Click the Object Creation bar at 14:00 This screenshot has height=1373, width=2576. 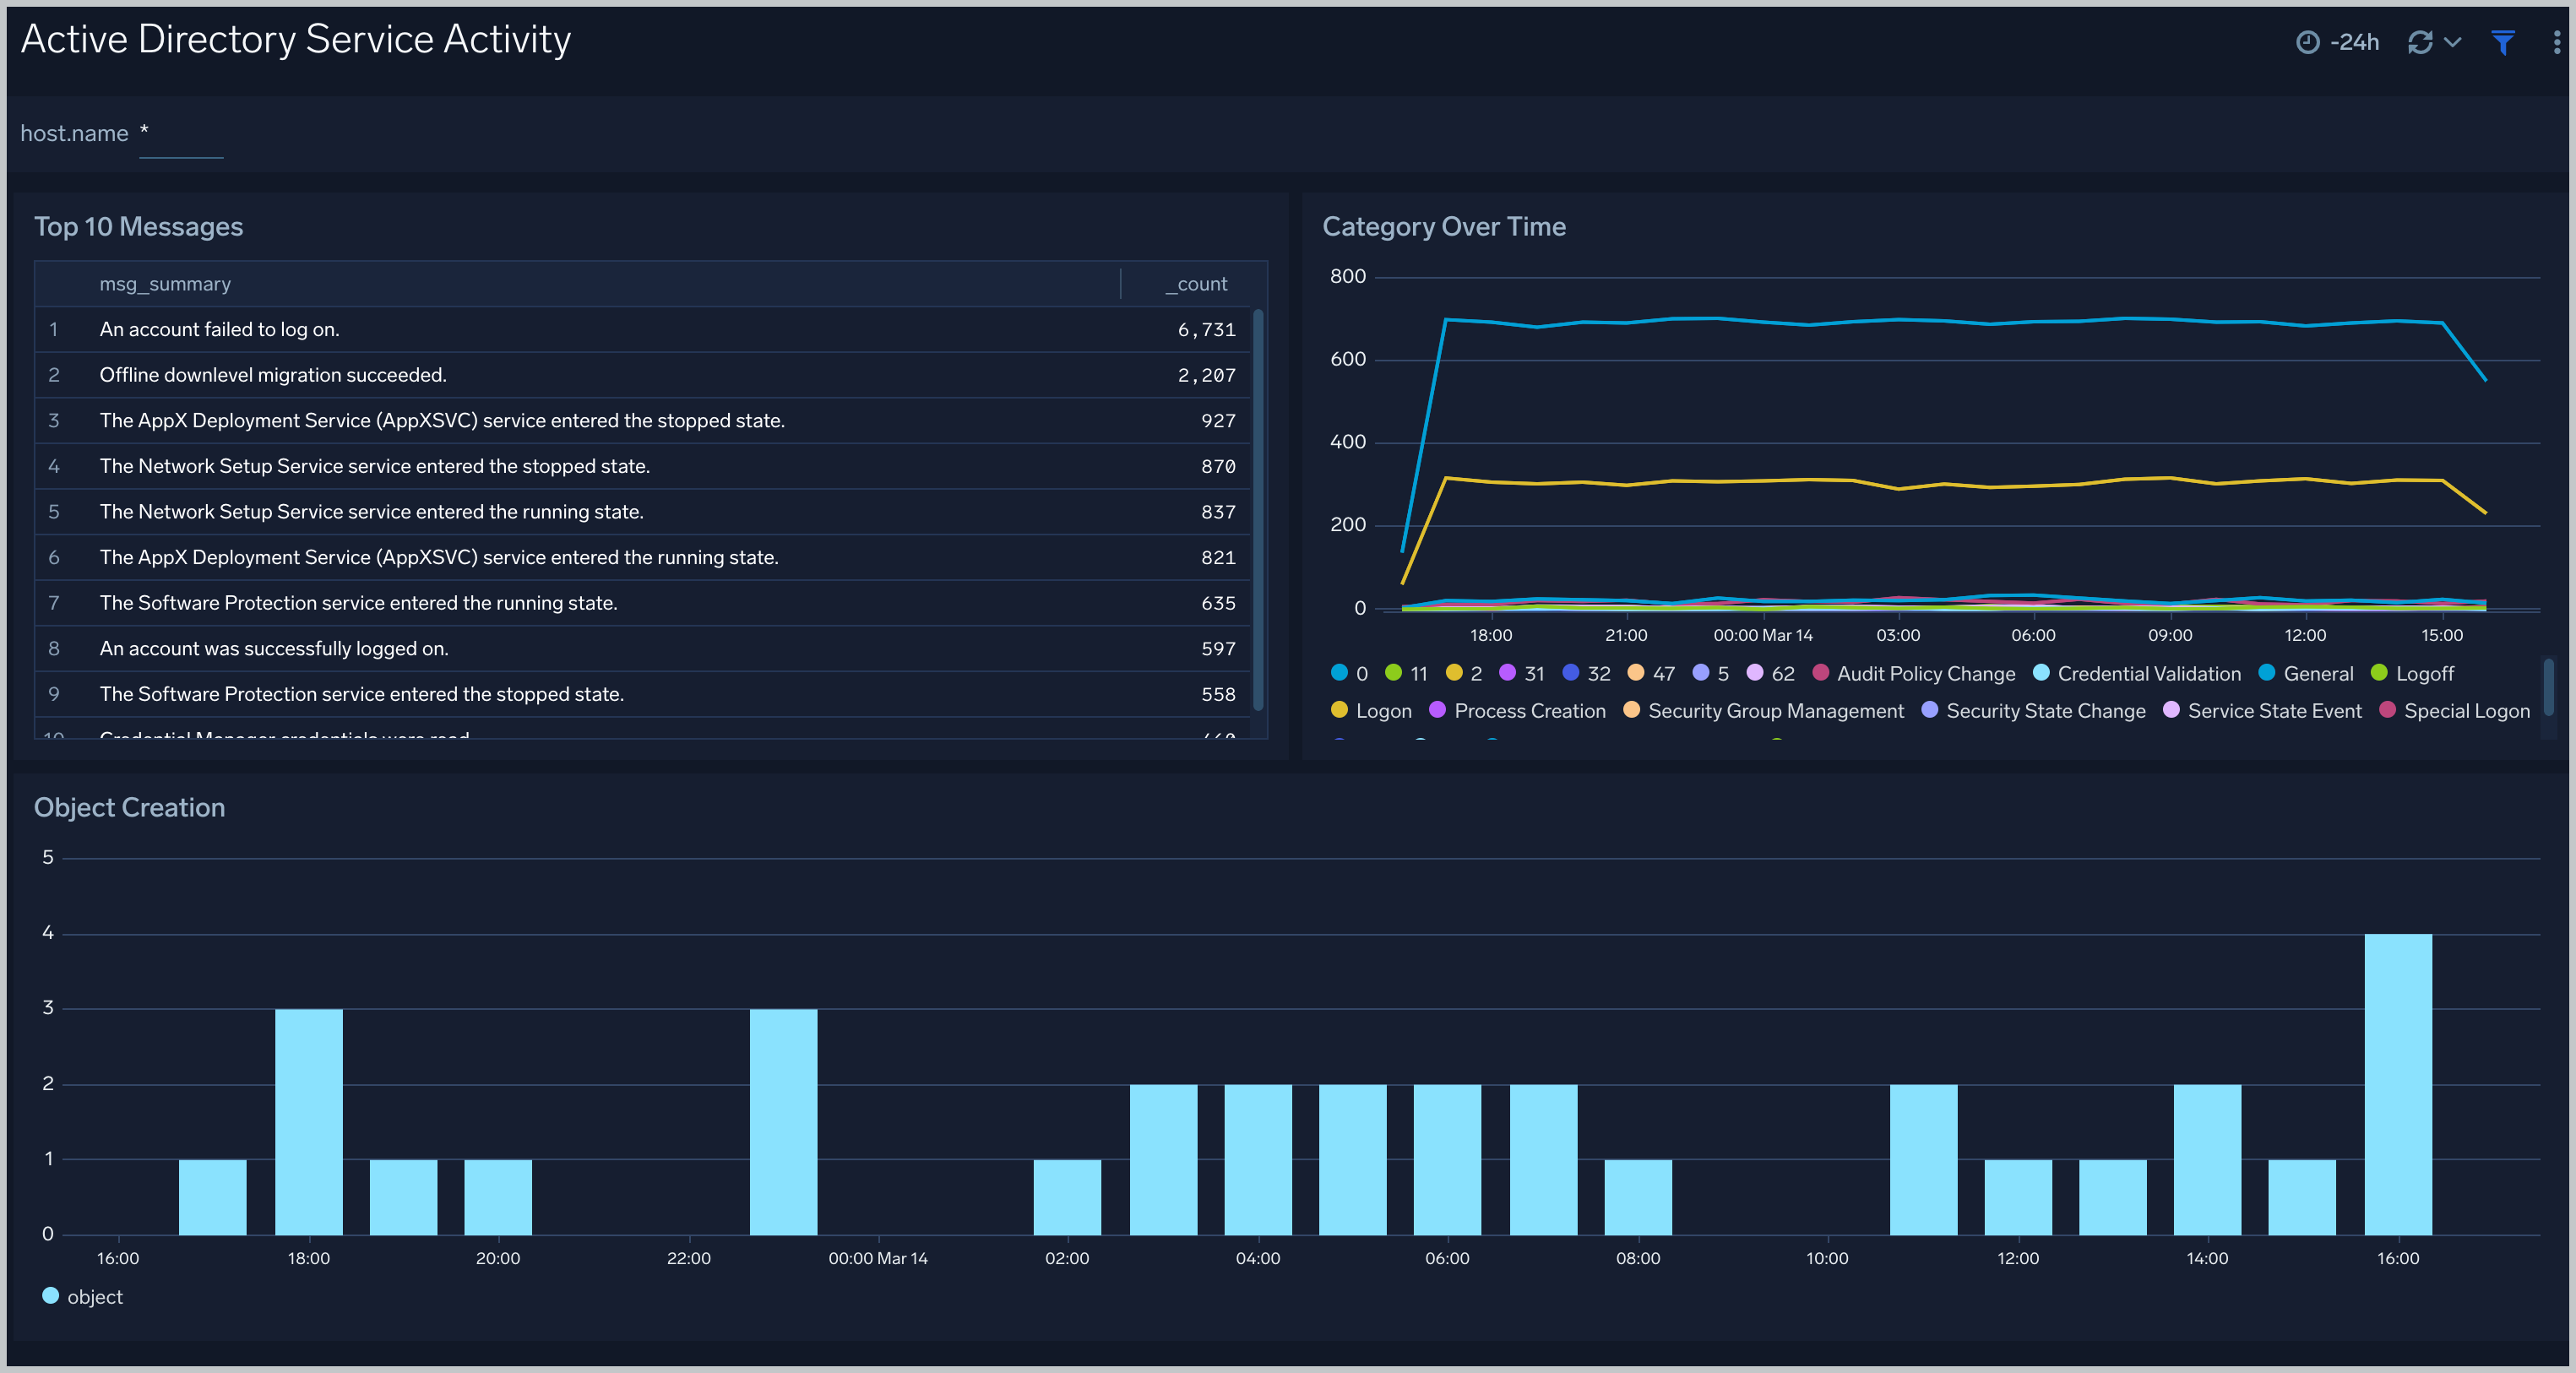pos(2207,1160)
